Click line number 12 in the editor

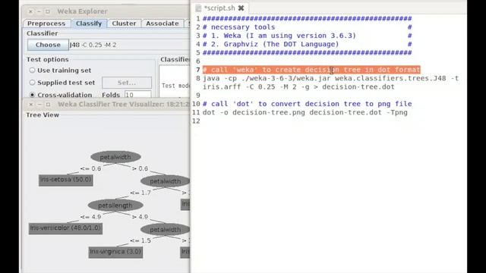pos(196,121)
